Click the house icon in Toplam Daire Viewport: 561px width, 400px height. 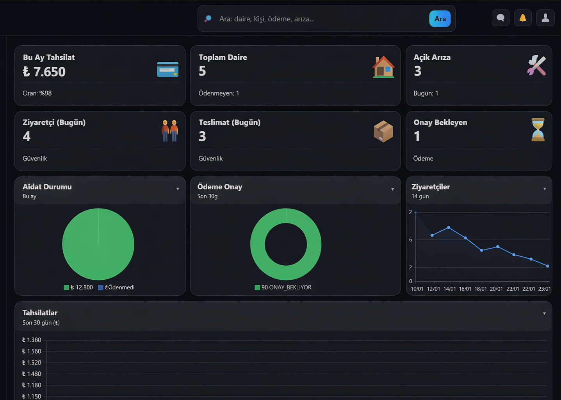click(x=383, y=67)
